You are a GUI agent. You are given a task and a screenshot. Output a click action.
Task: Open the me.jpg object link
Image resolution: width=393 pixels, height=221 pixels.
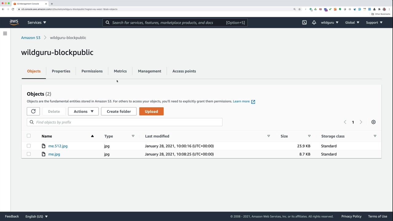coord(54,154)
